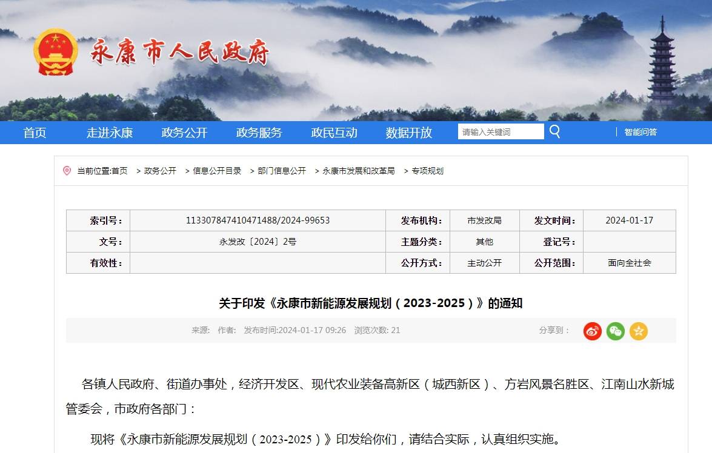
Task: Focus the keyword search input field
Action: click(501, 132)
